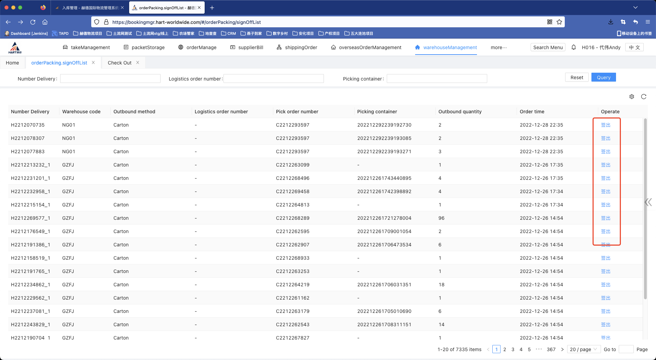Reload the page in the browser toolbar
656x360 pixels.
(33, 22)
